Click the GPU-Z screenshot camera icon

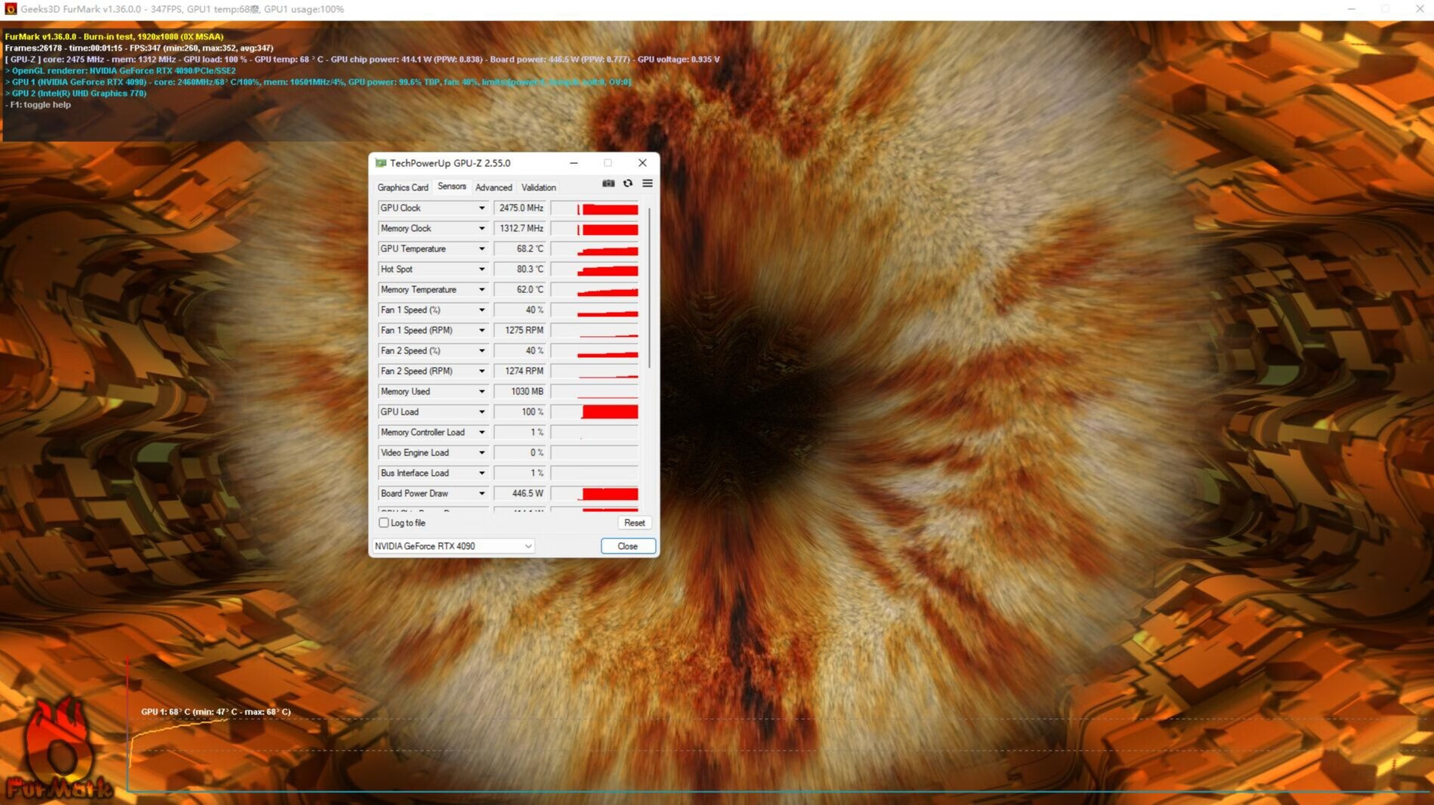coord(608,184)
